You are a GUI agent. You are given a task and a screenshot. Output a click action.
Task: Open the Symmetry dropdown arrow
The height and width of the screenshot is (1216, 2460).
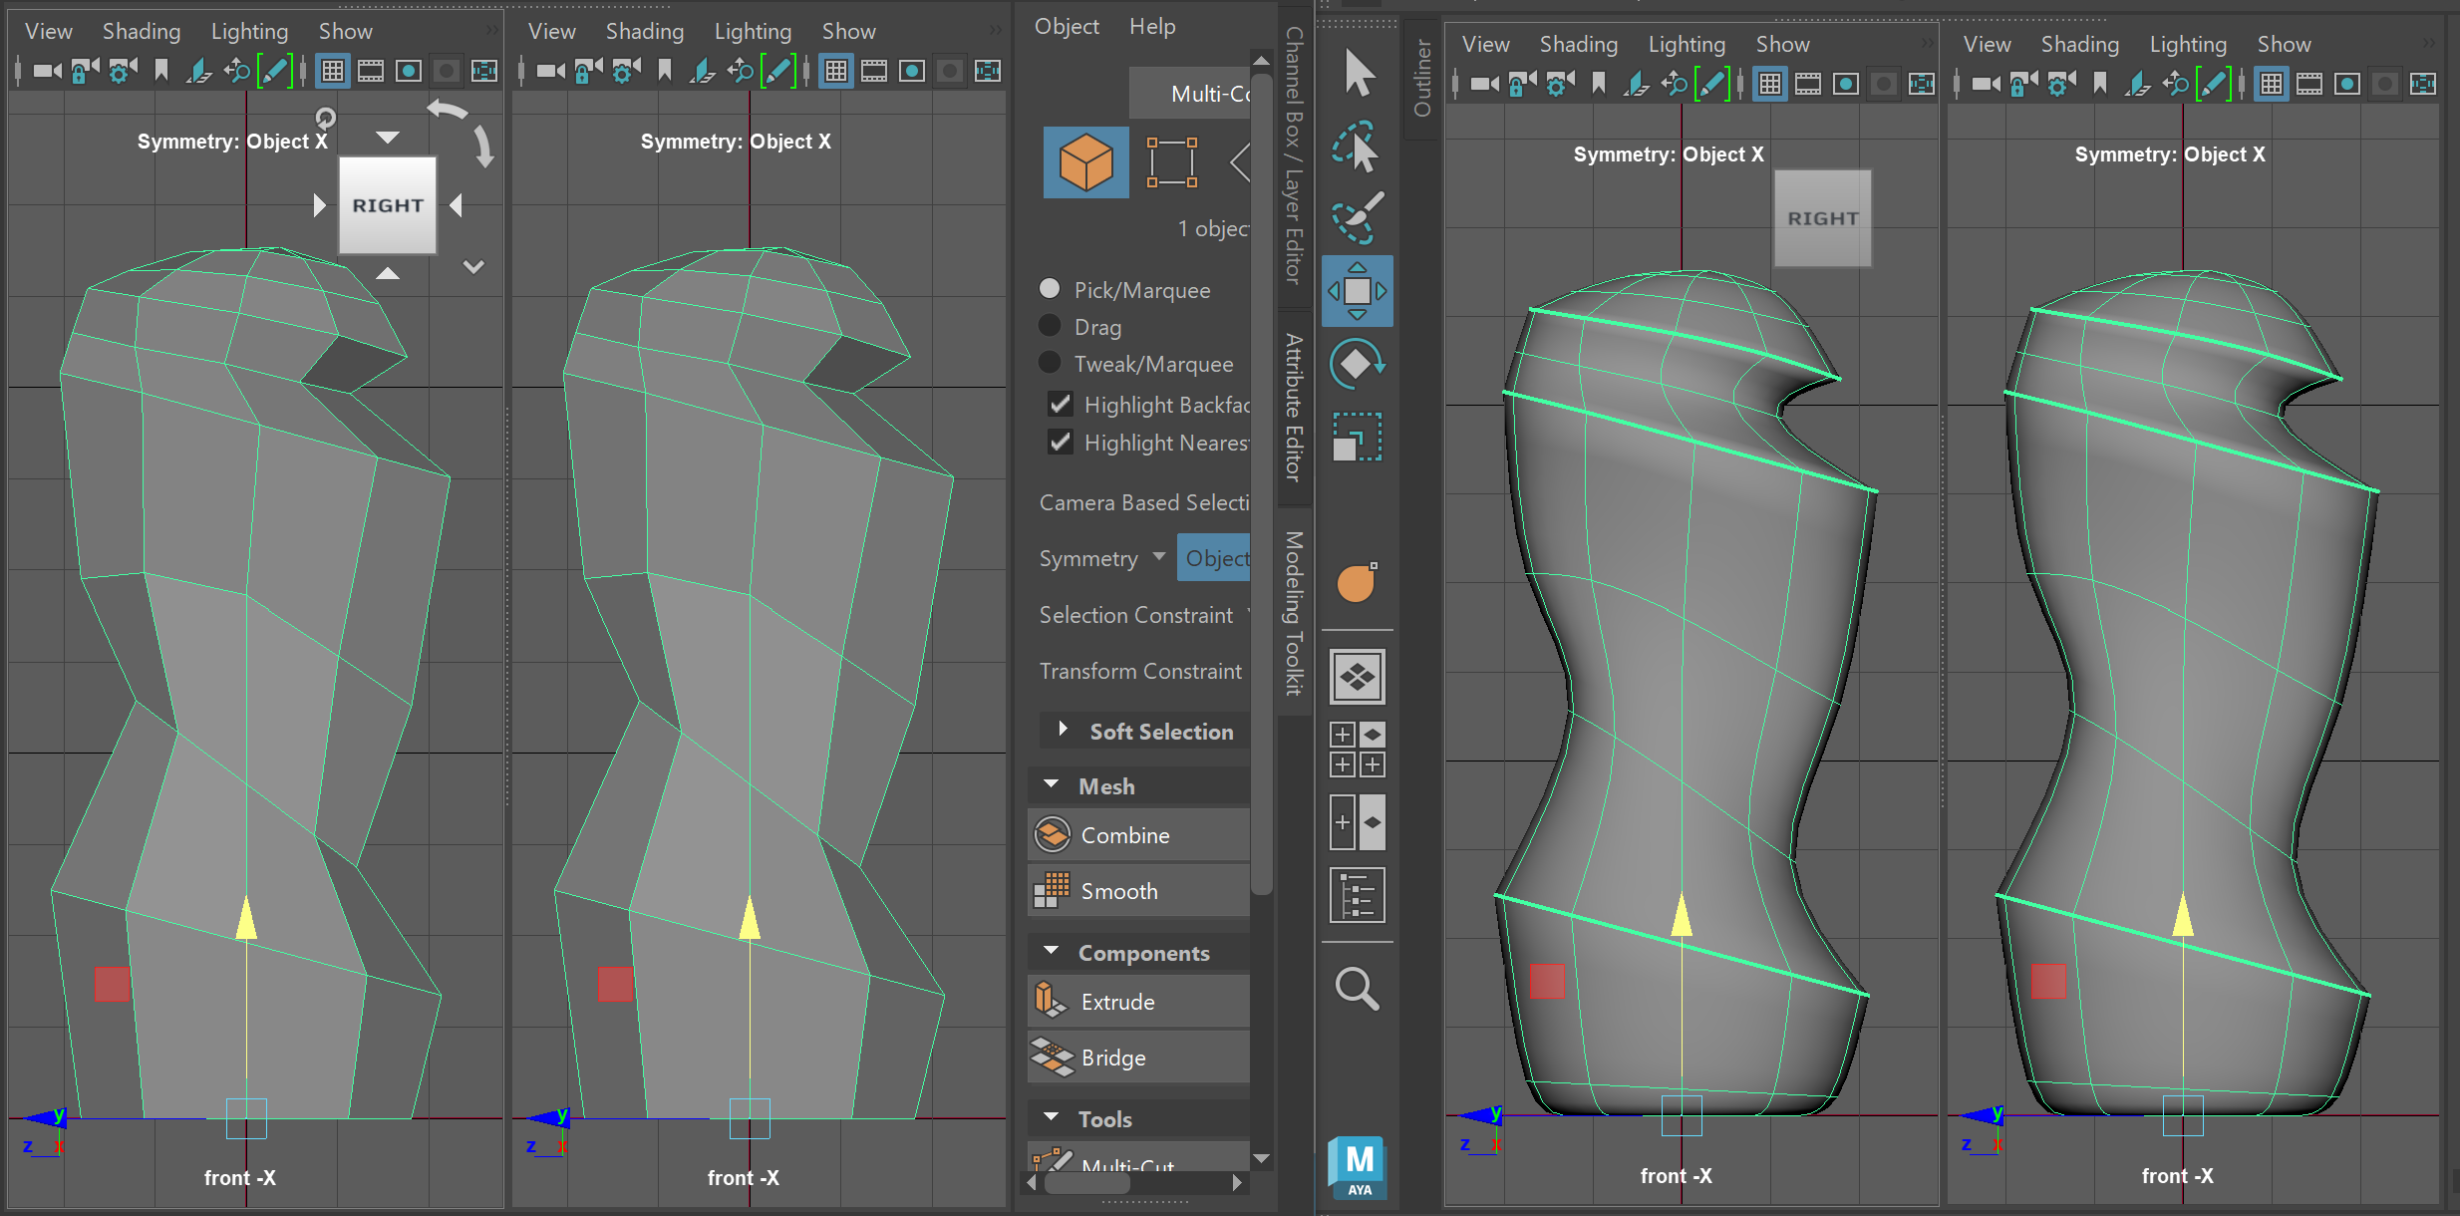[1158, 557]
